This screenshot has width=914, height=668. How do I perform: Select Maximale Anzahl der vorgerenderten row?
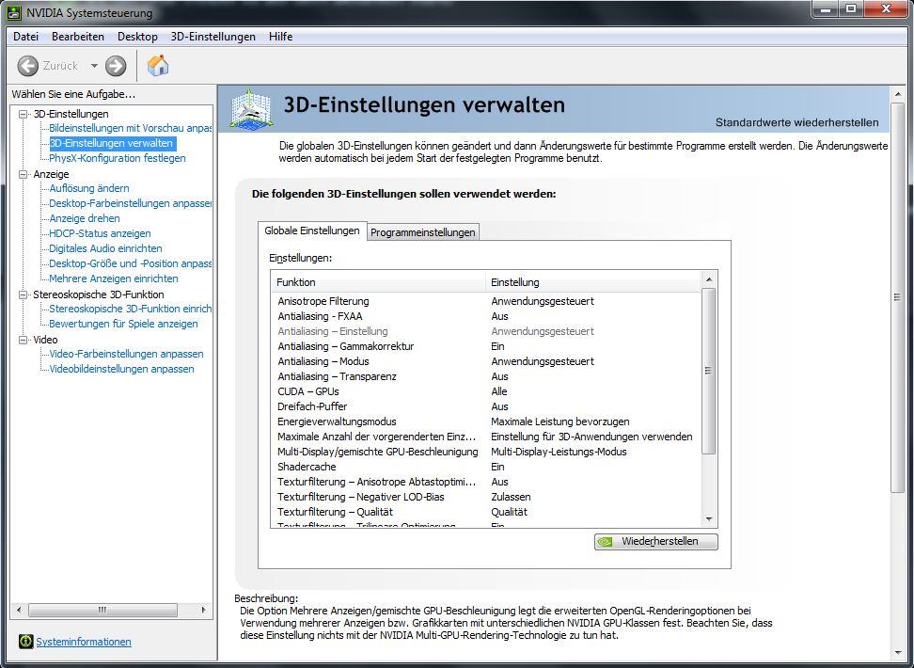tap(487, 437)
